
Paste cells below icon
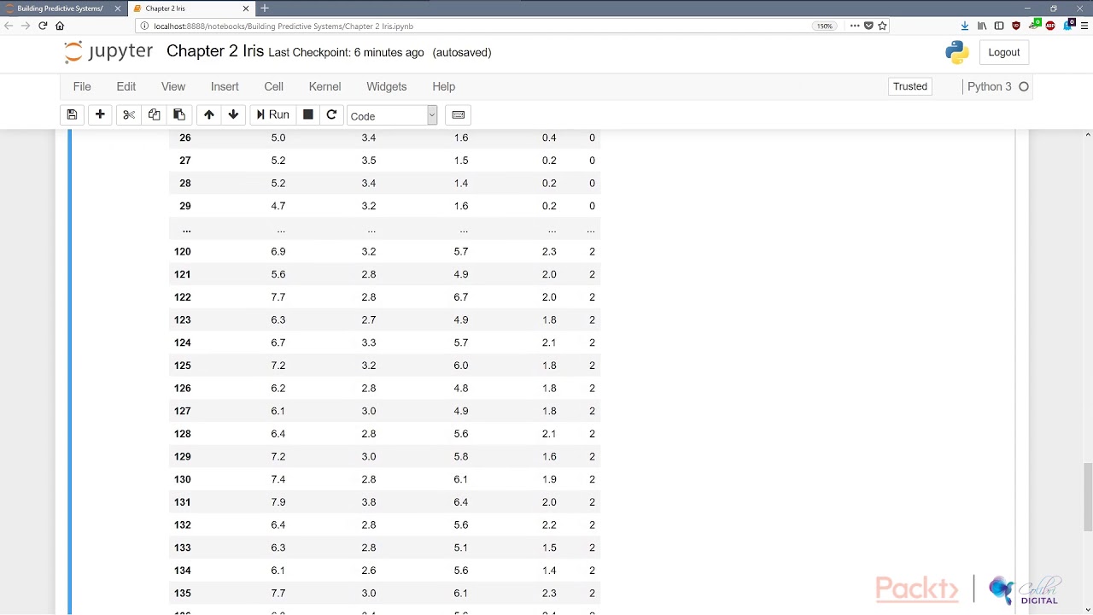[178, 114]
